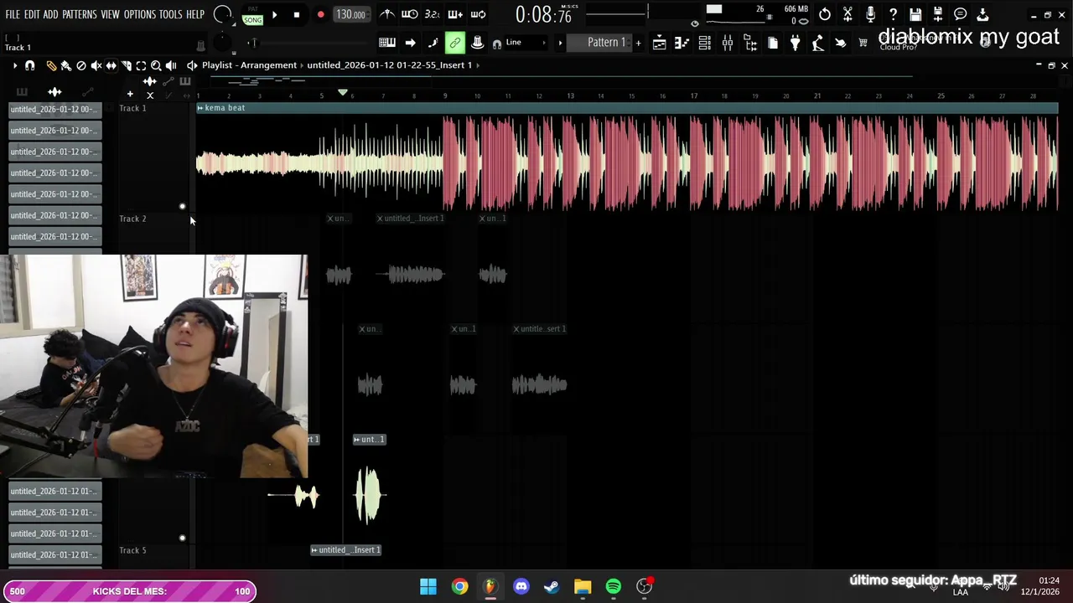Open the project info speech bubble
Image resolution: width=1073 pixels, height=603 pixels.
pos(961,14)
